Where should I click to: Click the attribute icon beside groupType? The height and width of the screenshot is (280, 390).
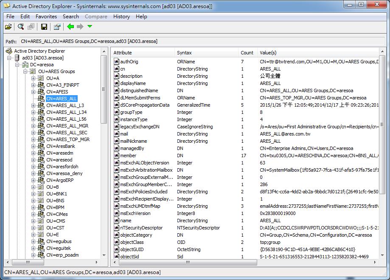116,112
